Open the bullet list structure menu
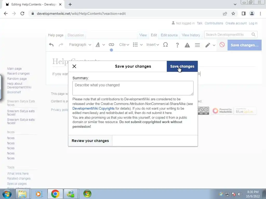 point(138,45)
